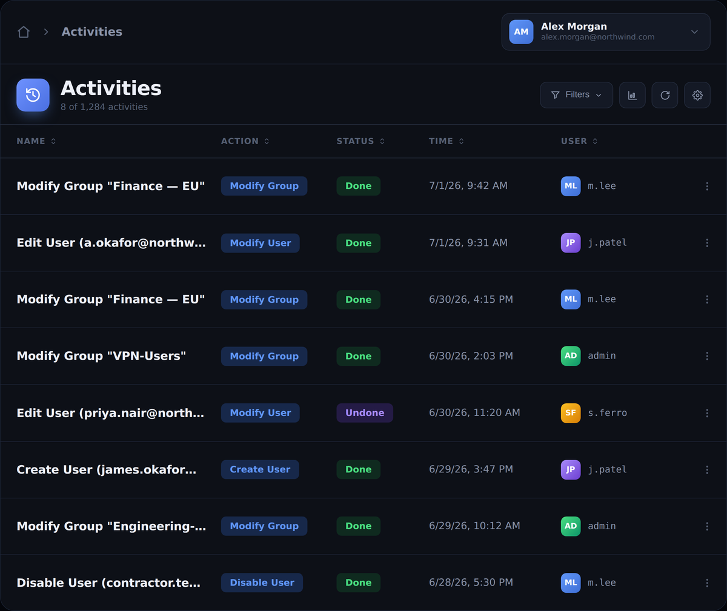Click the AM profile avatar

(x=521, y=32)
